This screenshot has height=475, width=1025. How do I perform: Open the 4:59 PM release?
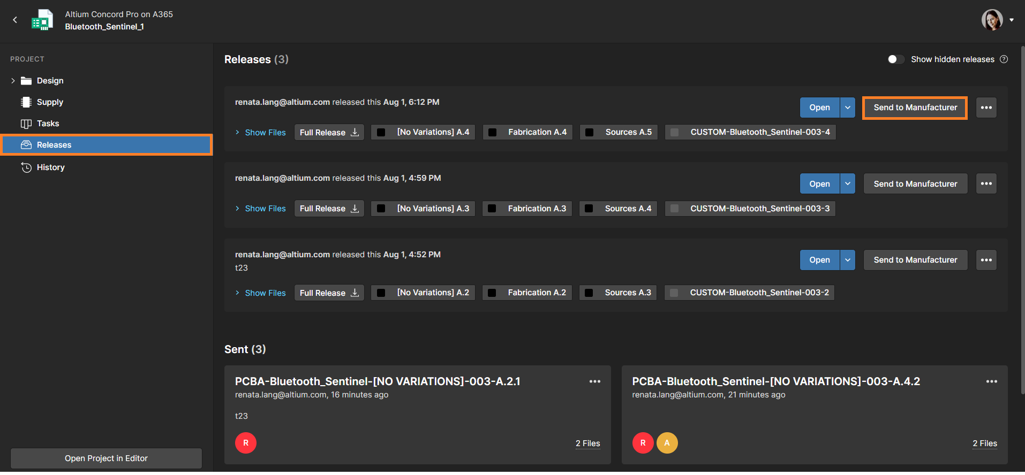pyautogui.click(x=819, y=184)
